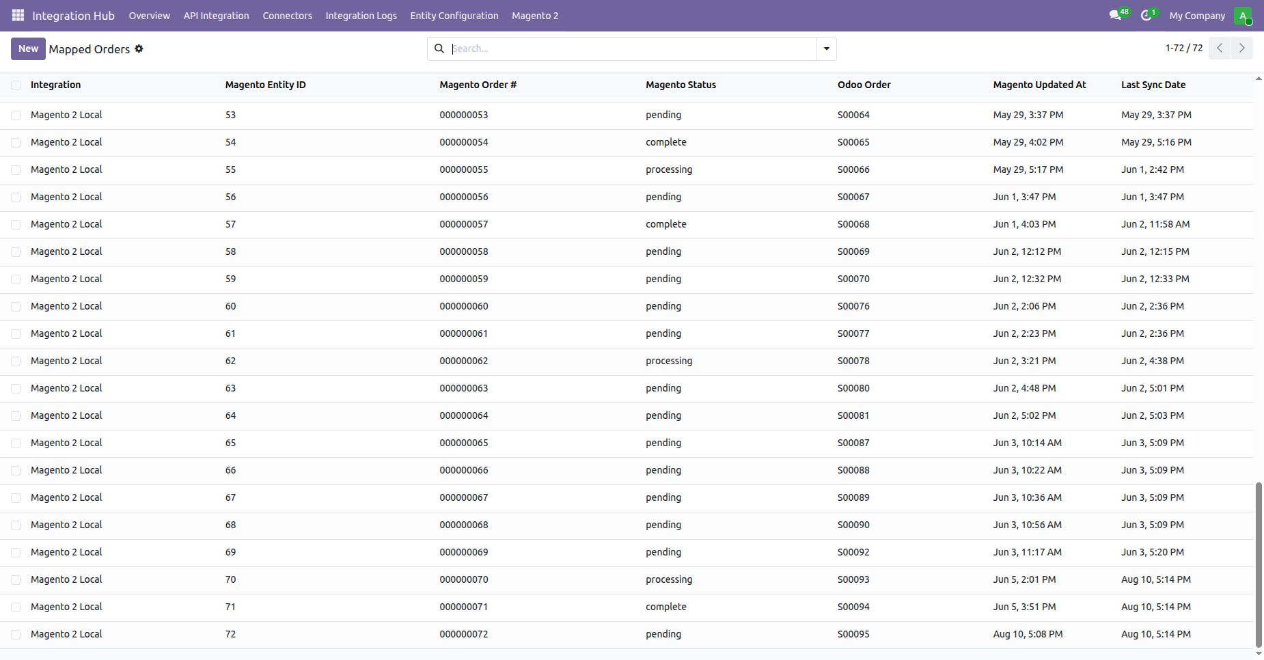The height and width of the screenshot is (660, 1264).
Task: Check the row for order 000000066
Action: (16, 471)
